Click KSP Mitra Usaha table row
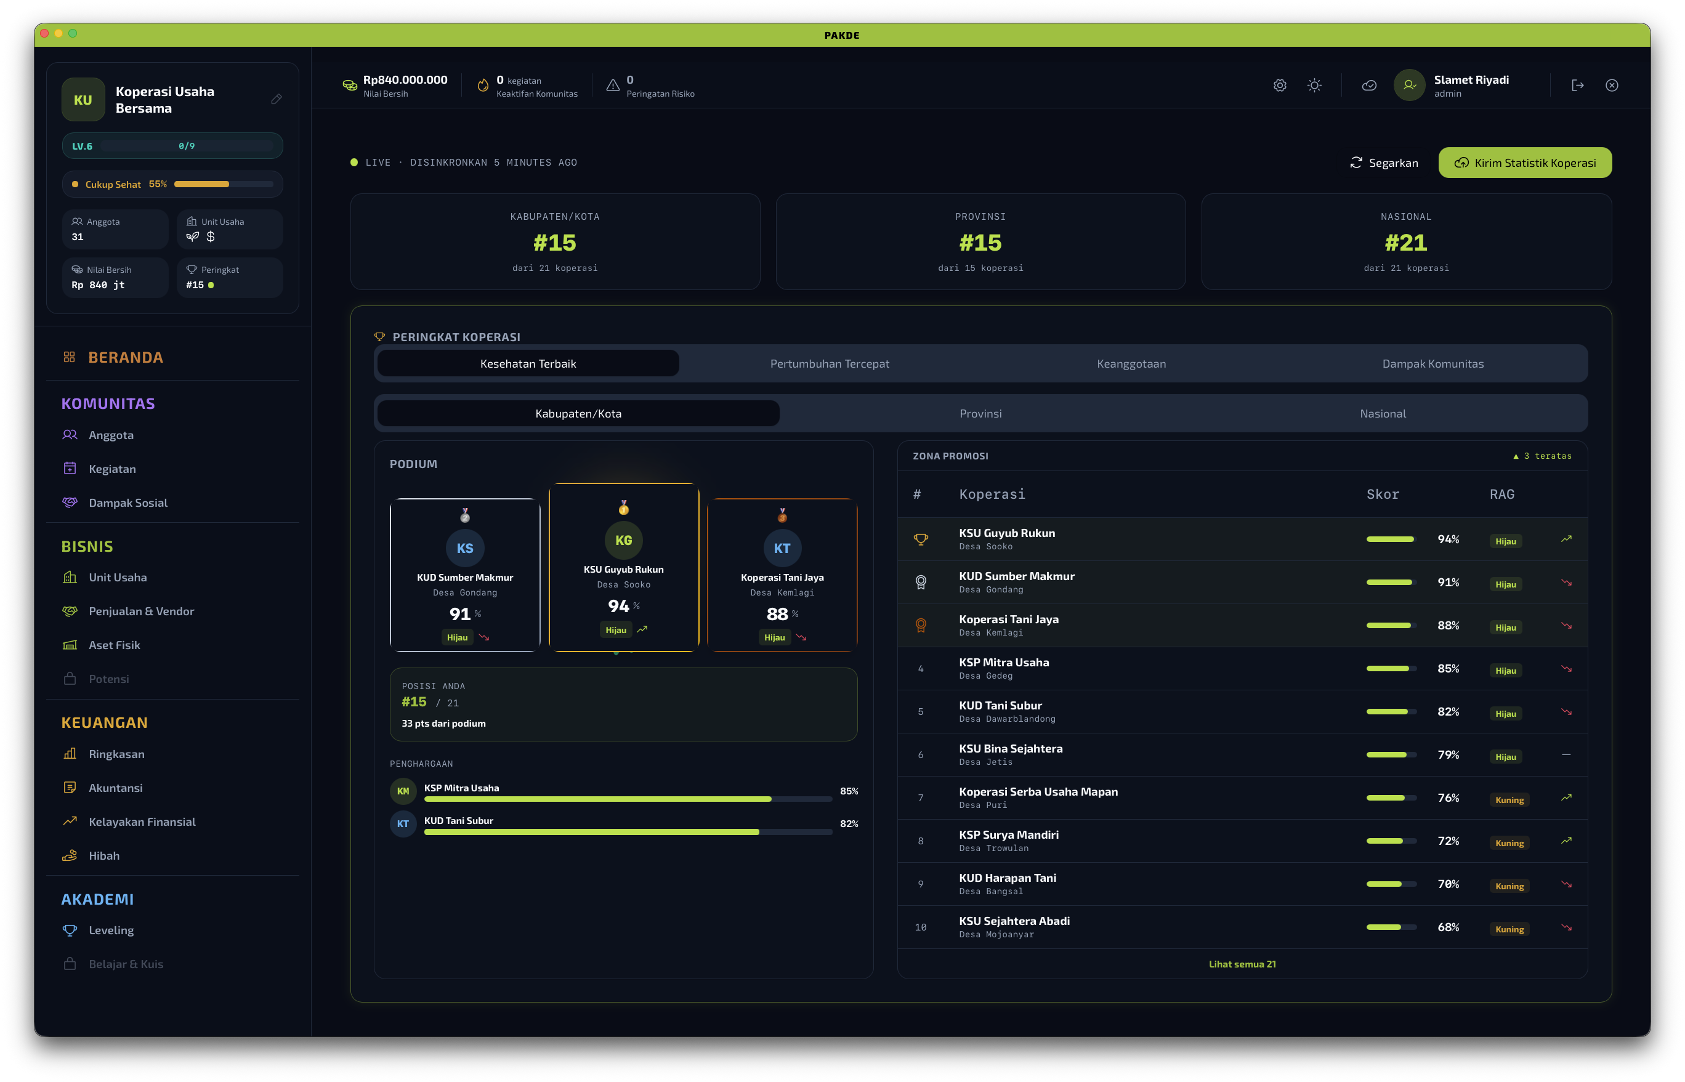This screenshot has width=1685, height=1082. click(1242, 669)
